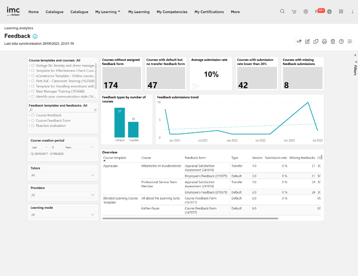Click the print report icon
This screenshot has width=358, height=276.
[324, 42]
